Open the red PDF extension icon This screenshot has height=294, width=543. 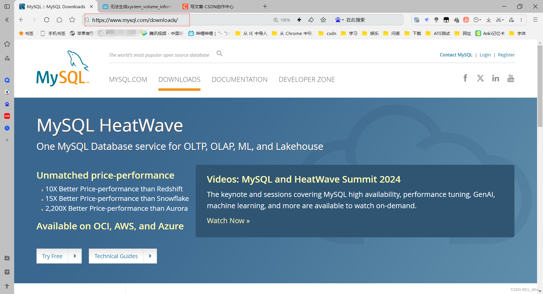tap(466, 20)
